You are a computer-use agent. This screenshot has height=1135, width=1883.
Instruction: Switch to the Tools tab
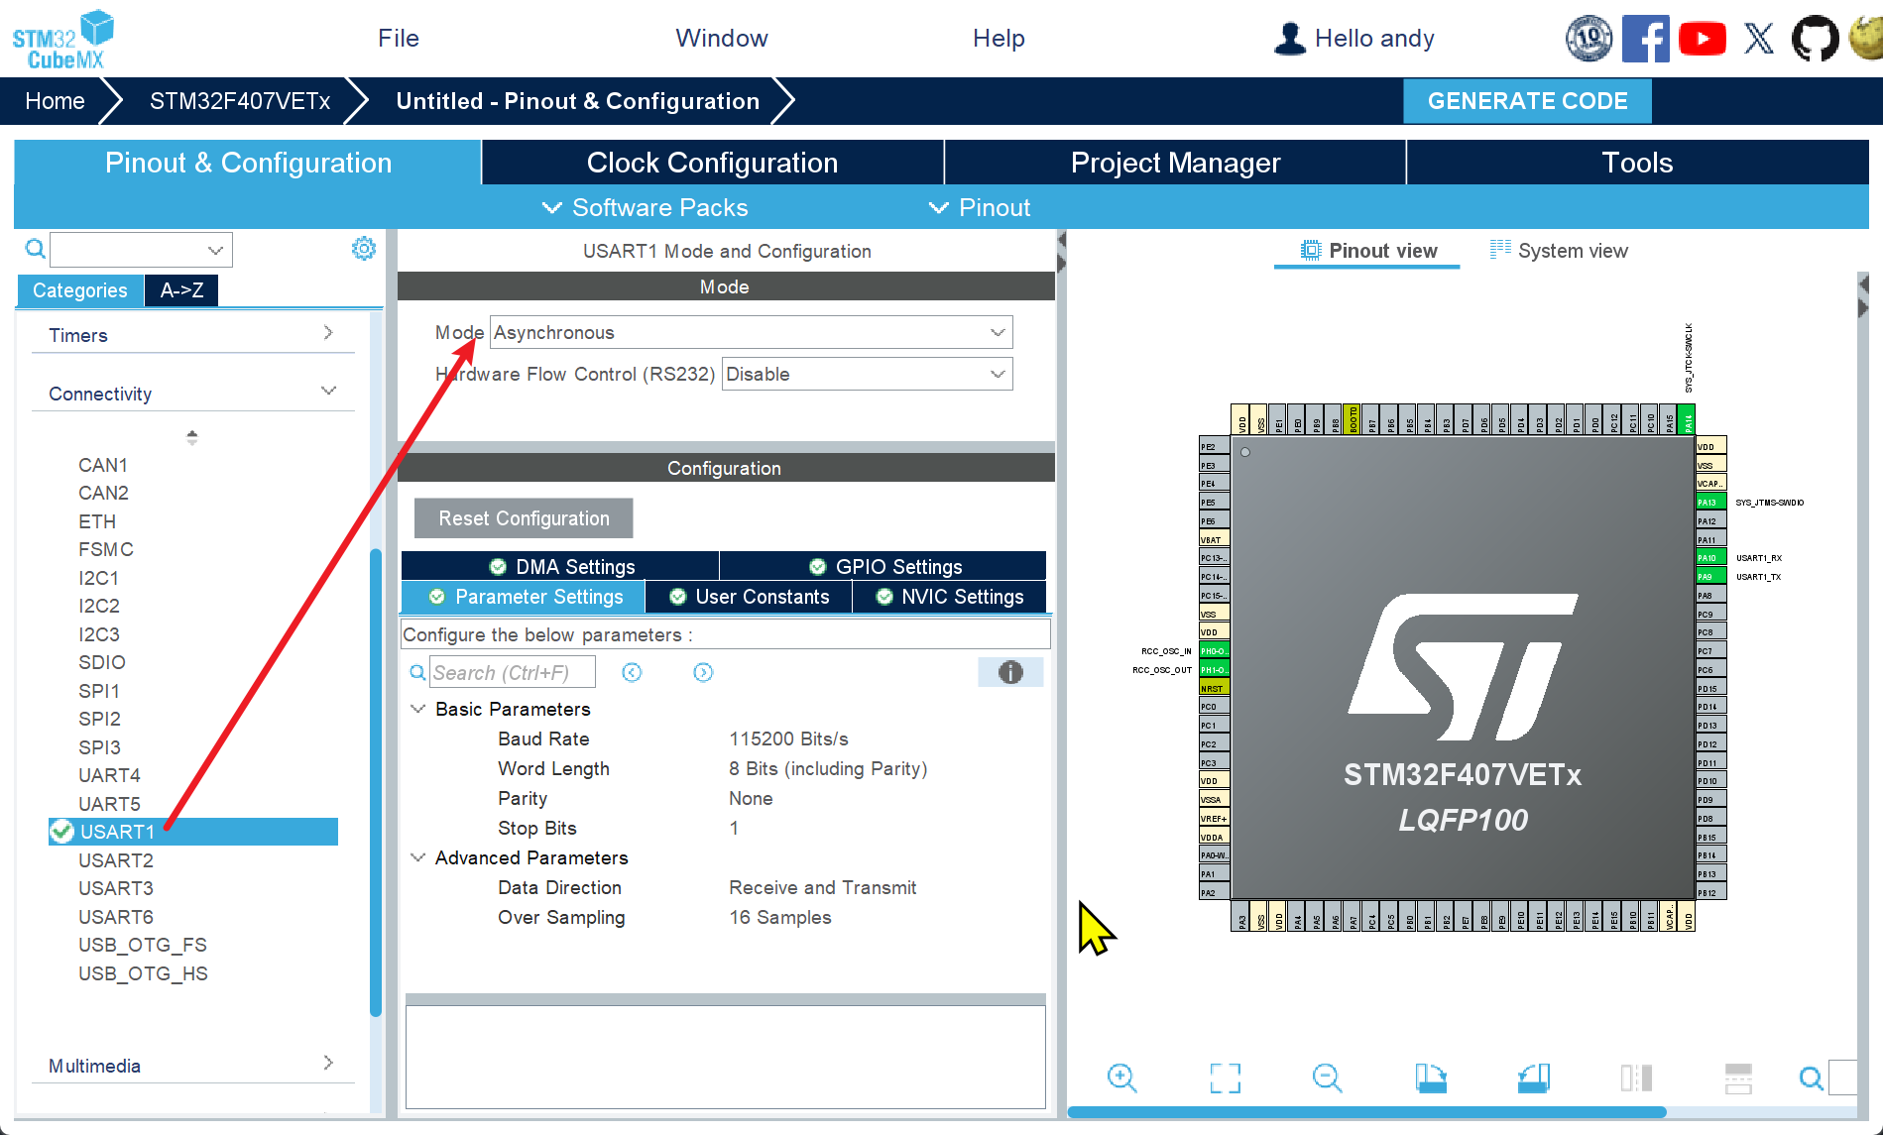click(x=1637, y=163)
